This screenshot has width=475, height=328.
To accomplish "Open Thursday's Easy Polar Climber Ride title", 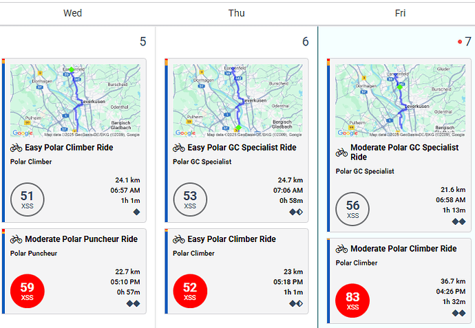I will pyautogui.click(x=231, y=239).
